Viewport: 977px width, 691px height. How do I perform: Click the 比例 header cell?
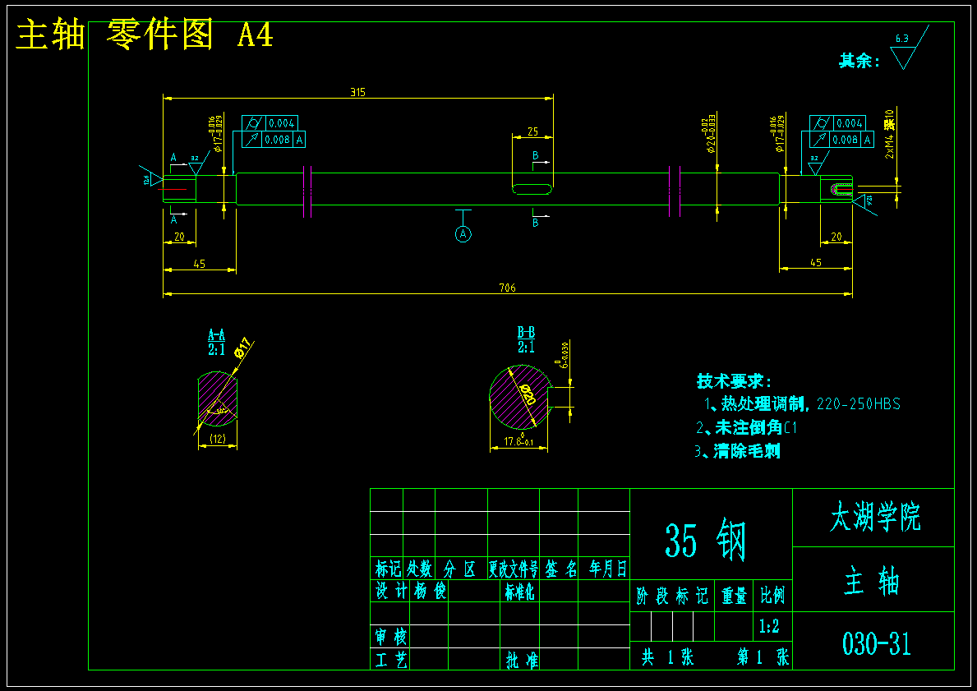tap(772, 596)
